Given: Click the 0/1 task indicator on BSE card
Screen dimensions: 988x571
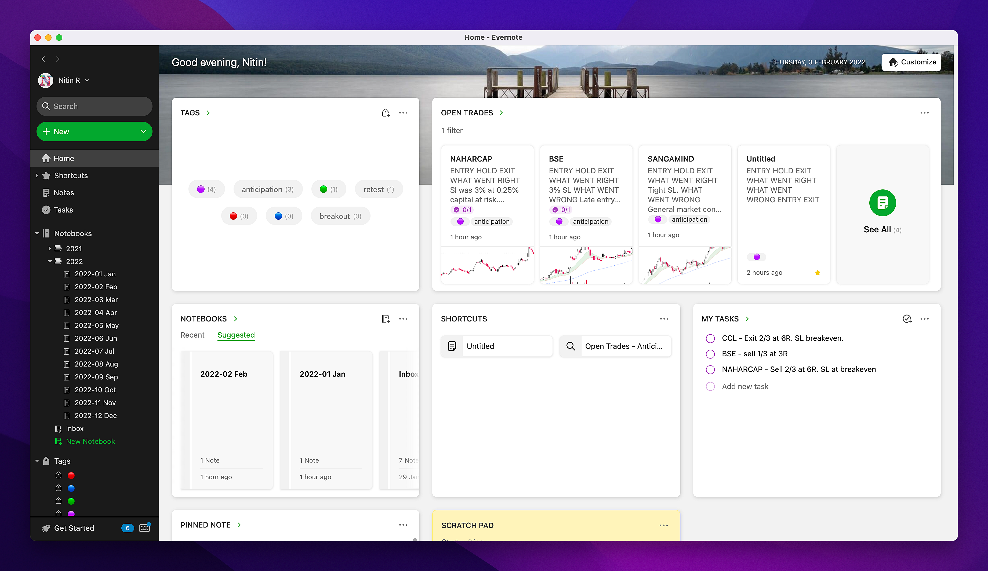Looking at the screenshot, I should (561, 210).
